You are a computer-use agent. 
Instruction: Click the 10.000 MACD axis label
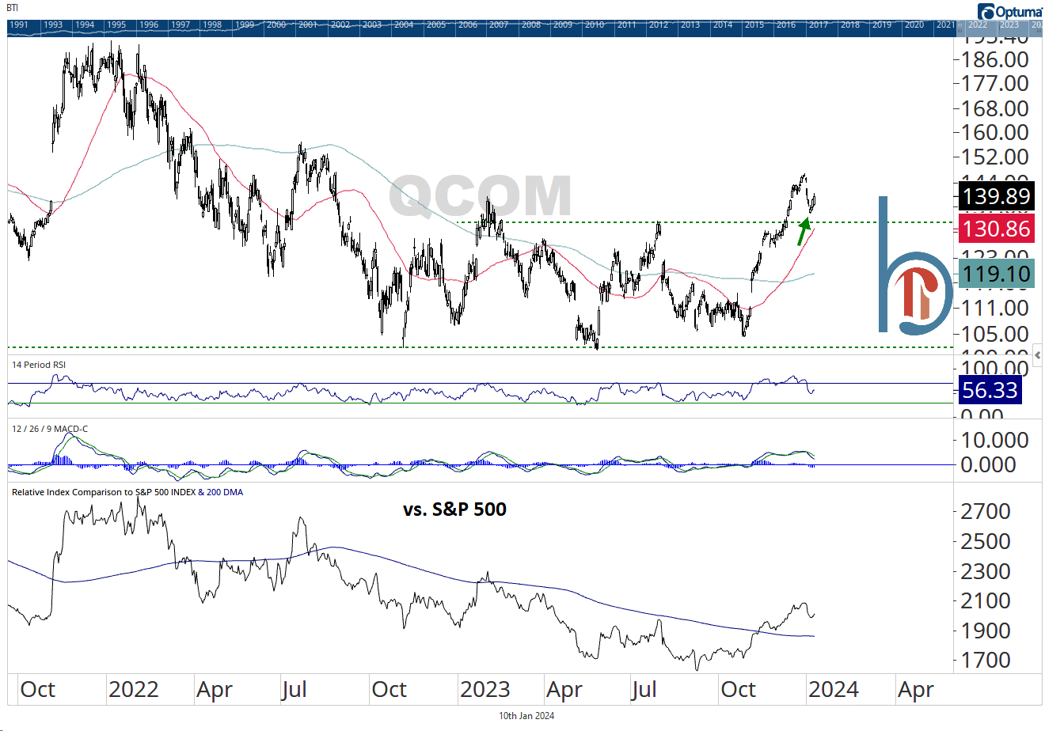(994, 440)
